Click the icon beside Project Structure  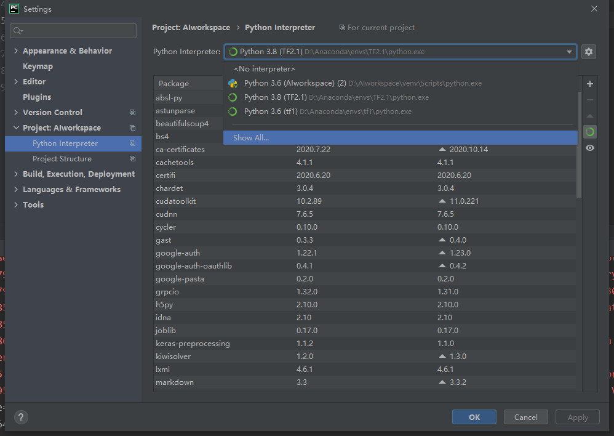coord(132,159)
